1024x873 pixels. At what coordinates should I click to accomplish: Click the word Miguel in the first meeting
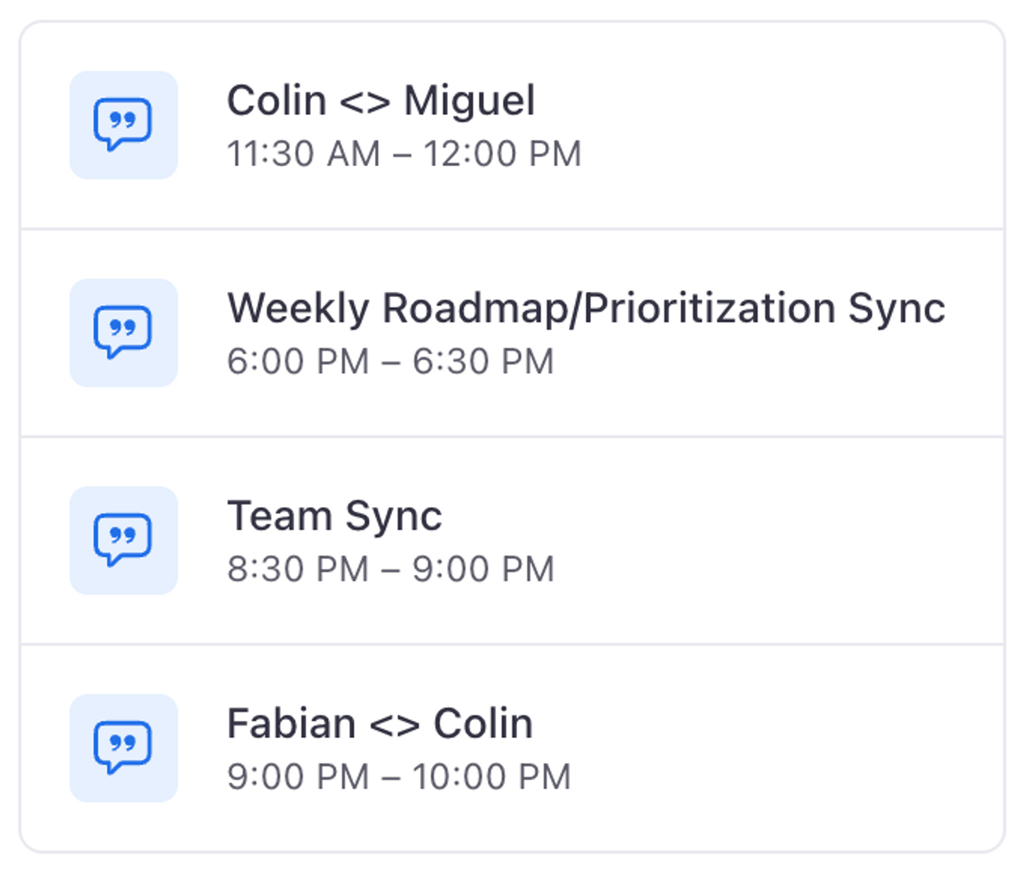[x=469, y=101]
